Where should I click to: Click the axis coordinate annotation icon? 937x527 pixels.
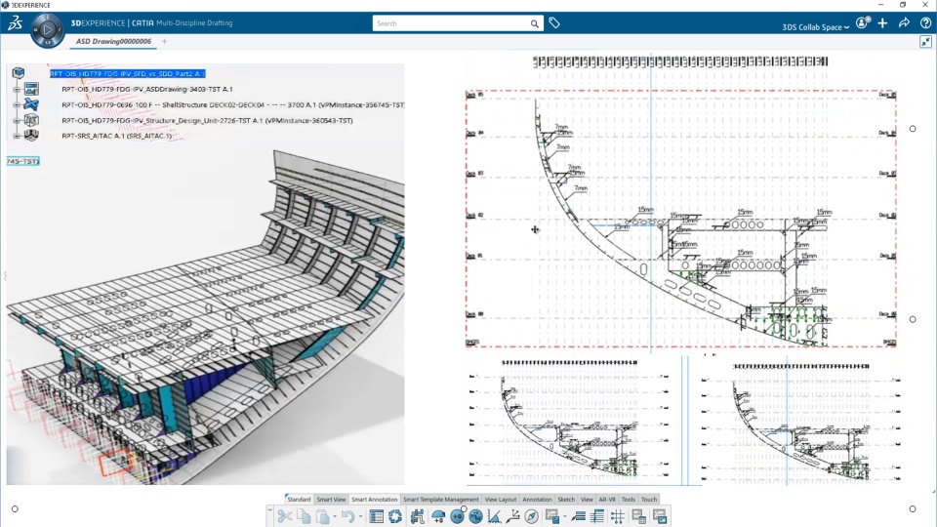click(512, 516)
